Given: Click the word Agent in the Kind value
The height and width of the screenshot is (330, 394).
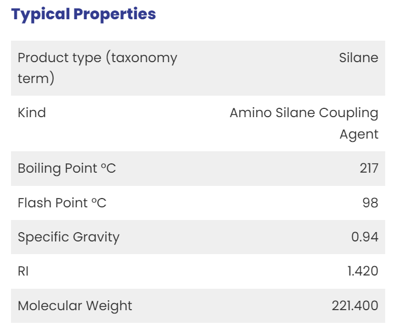Looking at the screenshot, I should [x=359, y=134].
